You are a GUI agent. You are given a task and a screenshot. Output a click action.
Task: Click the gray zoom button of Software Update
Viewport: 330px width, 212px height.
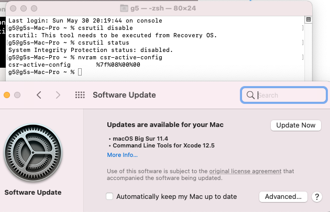[17, 95]
